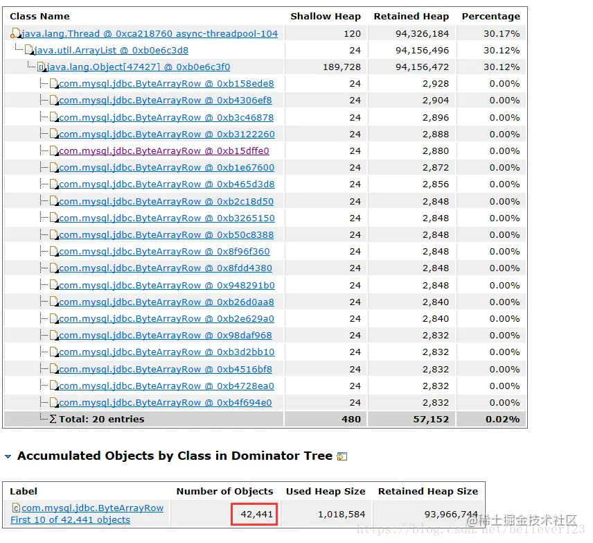
Task: Open ByteArrayRow @ 0x948291b0 link
Action: [x=167, y=286]
